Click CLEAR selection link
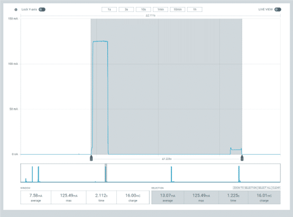293x217 pixels. (276, 188)
